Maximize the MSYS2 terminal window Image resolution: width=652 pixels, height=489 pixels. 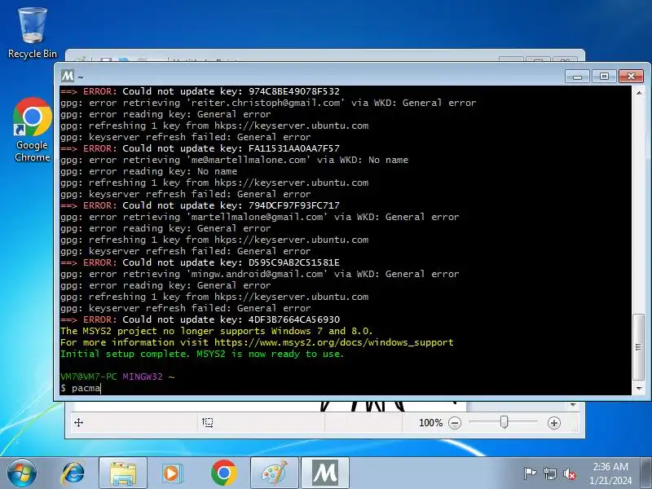pos(604,77)
